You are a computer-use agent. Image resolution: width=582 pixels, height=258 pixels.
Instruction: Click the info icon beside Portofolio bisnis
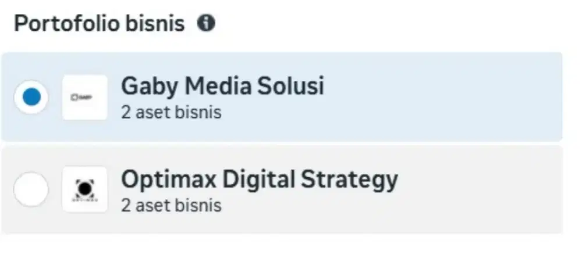[x=206, y=24]
